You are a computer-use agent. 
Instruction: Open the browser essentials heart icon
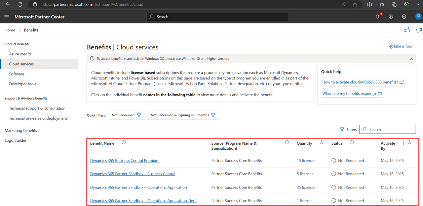[406, 4]
